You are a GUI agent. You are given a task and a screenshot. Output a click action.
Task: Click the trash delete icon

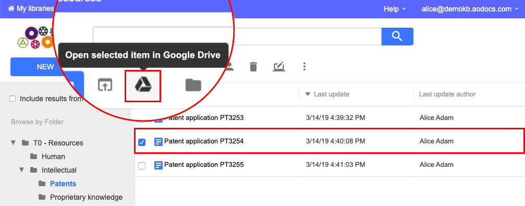253,67
